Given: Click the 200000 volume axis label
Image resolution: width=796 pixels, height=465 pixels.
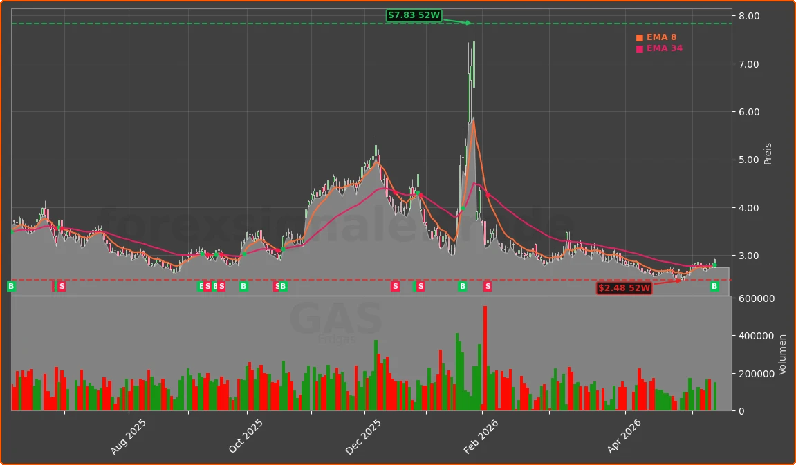Looking at the screenshot, I should [757, 374].
